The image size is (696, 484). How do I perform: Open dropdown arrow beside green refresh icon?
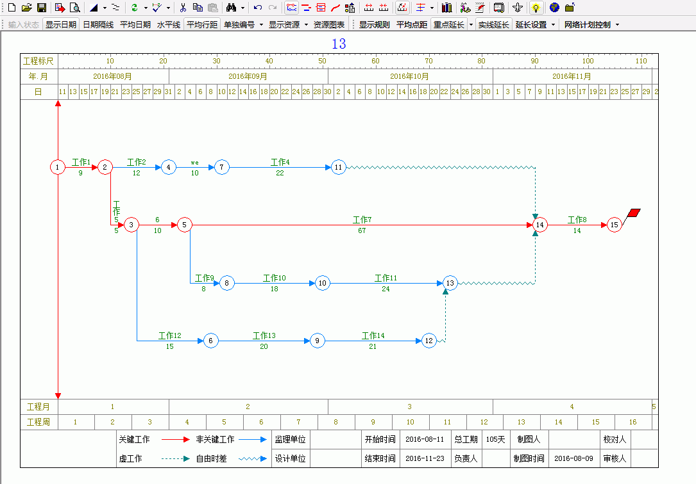(146, 8)
